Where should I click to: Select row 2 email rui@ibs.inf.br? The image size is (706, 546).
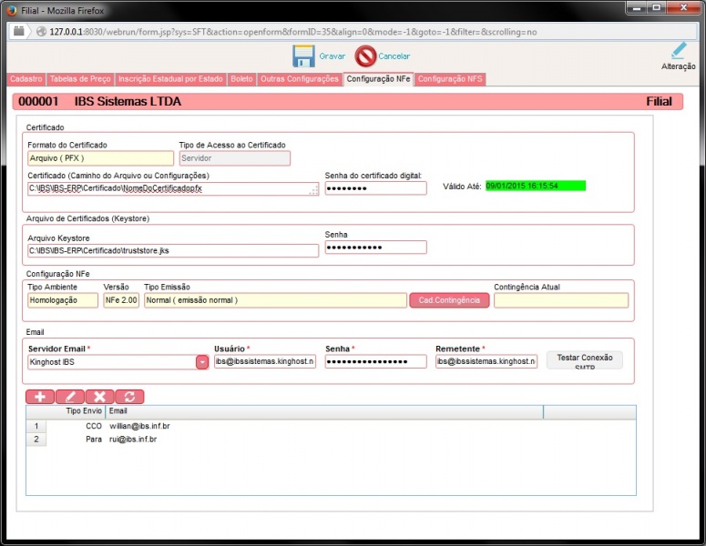point(133,440)
